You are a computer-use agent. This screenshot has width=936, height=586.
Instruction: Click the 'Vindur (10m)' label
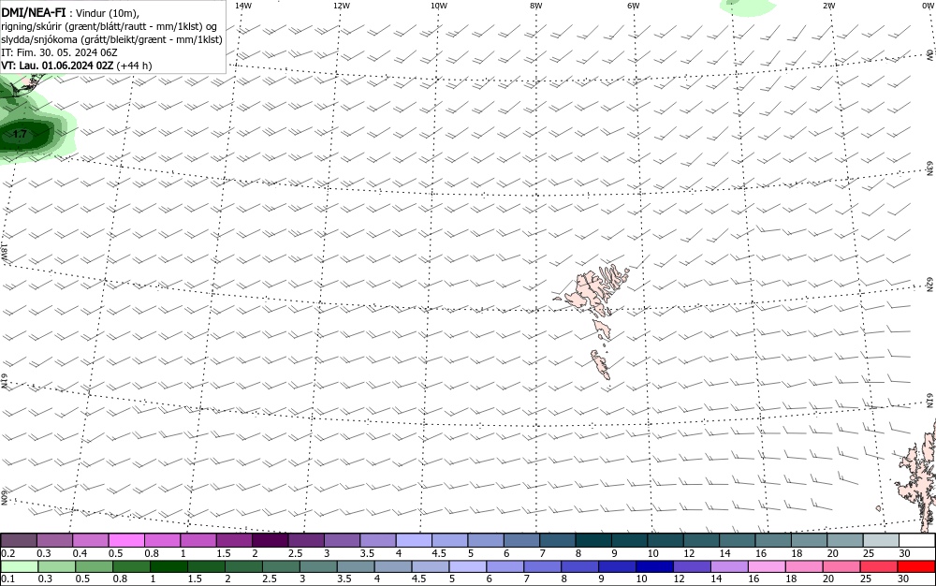point(108,13)
